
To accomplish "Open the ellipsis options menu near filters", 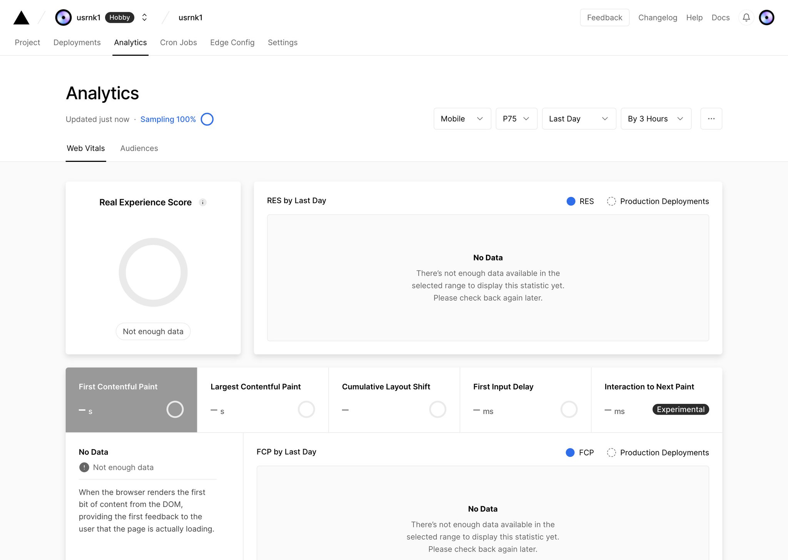I will [711, 119].
